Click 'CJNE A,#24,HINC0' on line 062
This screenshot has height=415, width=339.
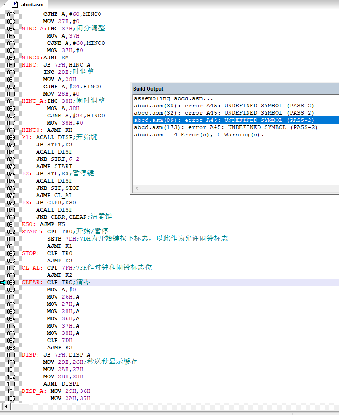click(72, 87)
